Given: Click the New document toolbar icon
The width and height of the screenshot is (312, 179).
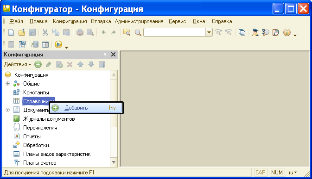Looking at the screenshot, I should [x=11, y=32].
